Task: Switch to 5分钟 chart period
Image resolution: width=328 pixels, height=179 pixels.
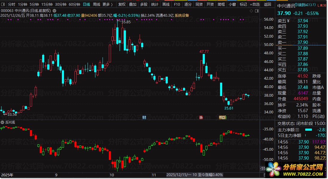Action: [34, 4]
